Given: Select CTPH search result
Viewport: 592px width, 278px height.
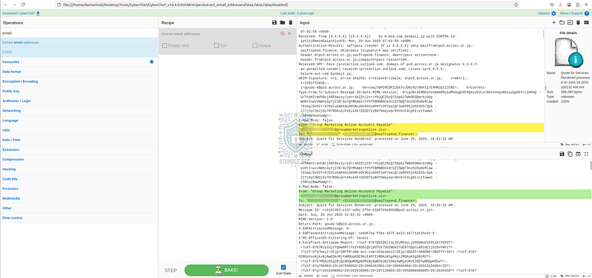Looking at the screenshot, I should [79, 52].
